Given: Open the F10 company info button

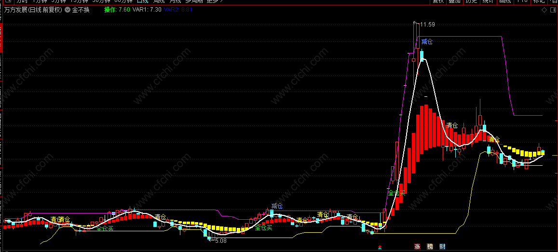Looking at the screenshot, I should 522,1.
